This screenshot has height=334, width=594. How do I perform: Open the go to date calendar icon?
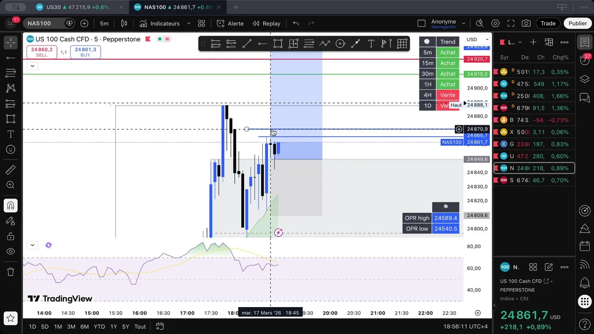(x=160, y=327)
